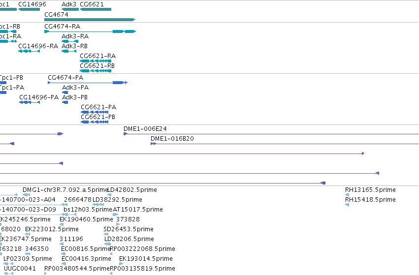This screenshot has height=276, width=419.
Task: Open the CG14696-PA protein label
Action: click(x=39, y=97)
